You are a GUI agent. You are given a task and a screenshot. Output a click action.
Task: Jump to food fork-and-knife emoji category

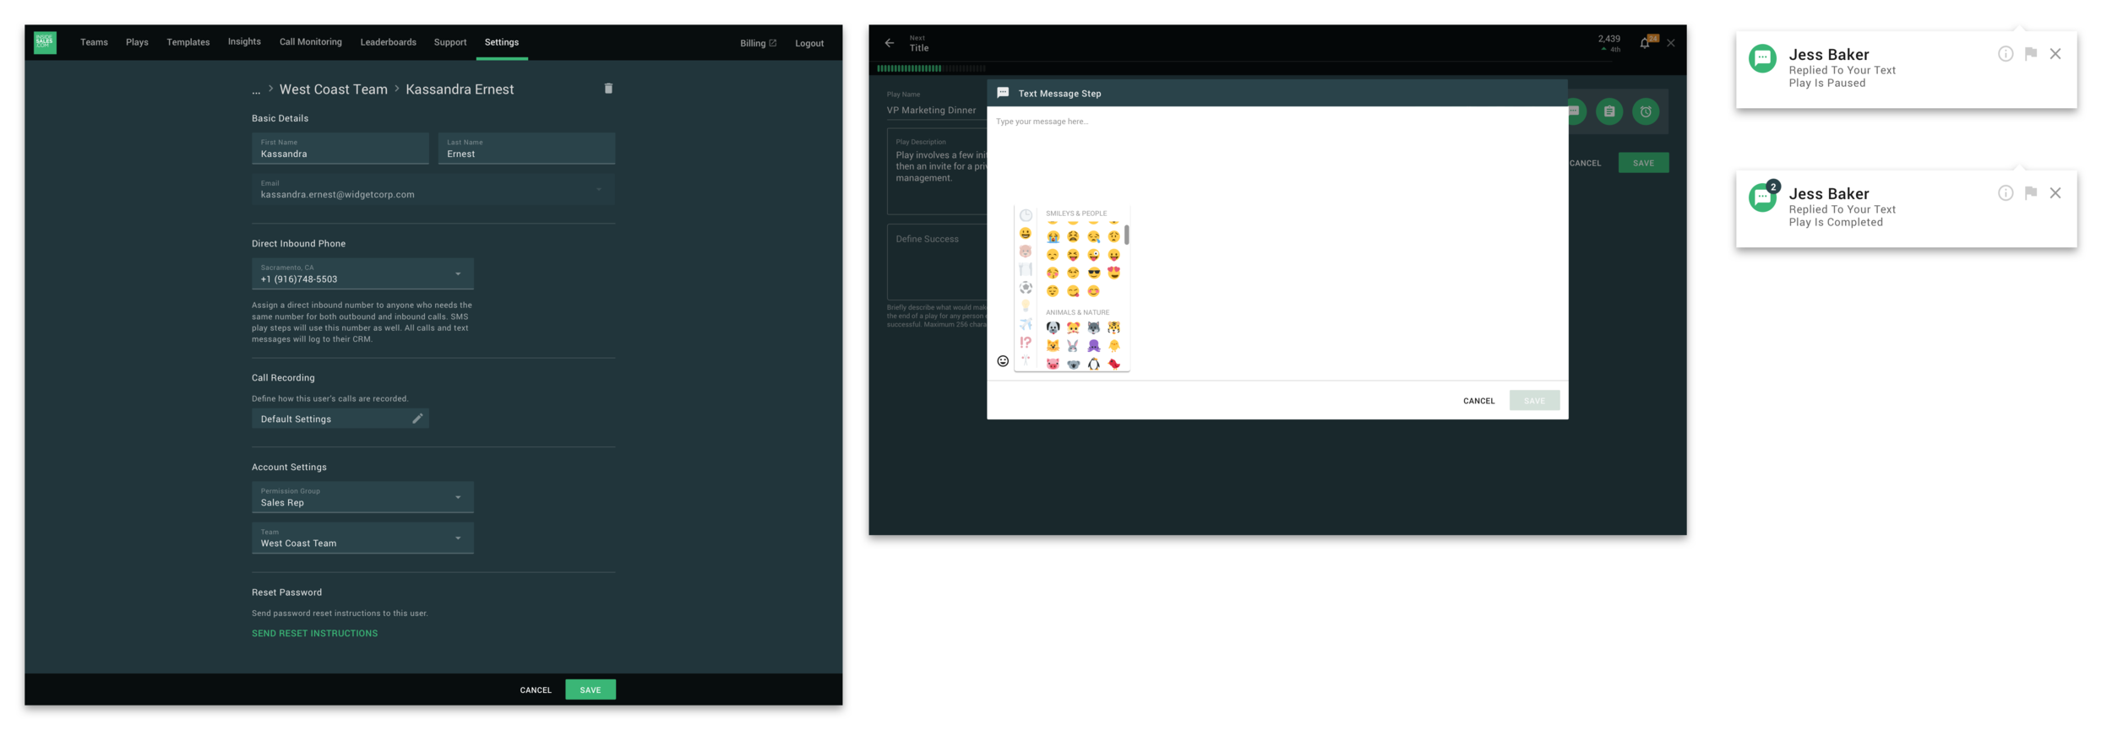click(x=1026, y=270)
